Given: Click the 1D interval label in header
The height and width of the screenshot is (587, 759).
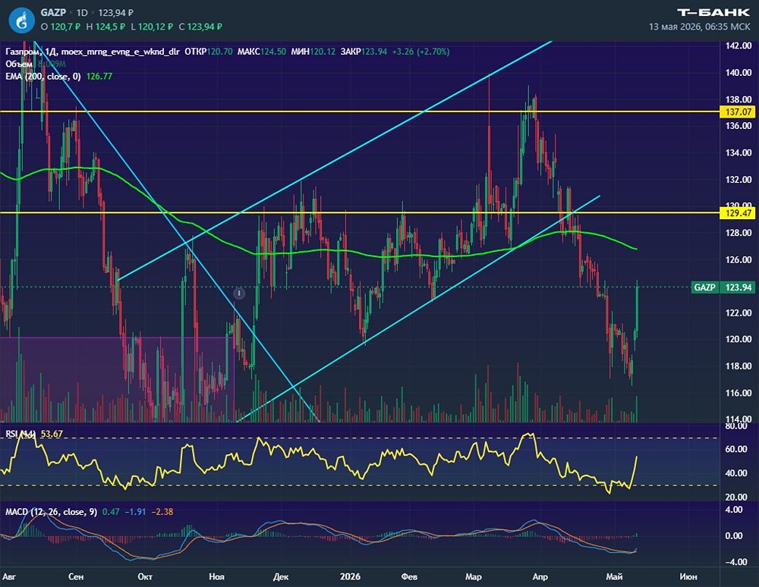Looking at the screenshot, I should [82, 13].
